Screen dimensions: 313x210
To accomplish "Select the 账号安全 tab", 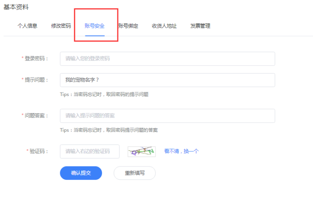I will [94, 26].
